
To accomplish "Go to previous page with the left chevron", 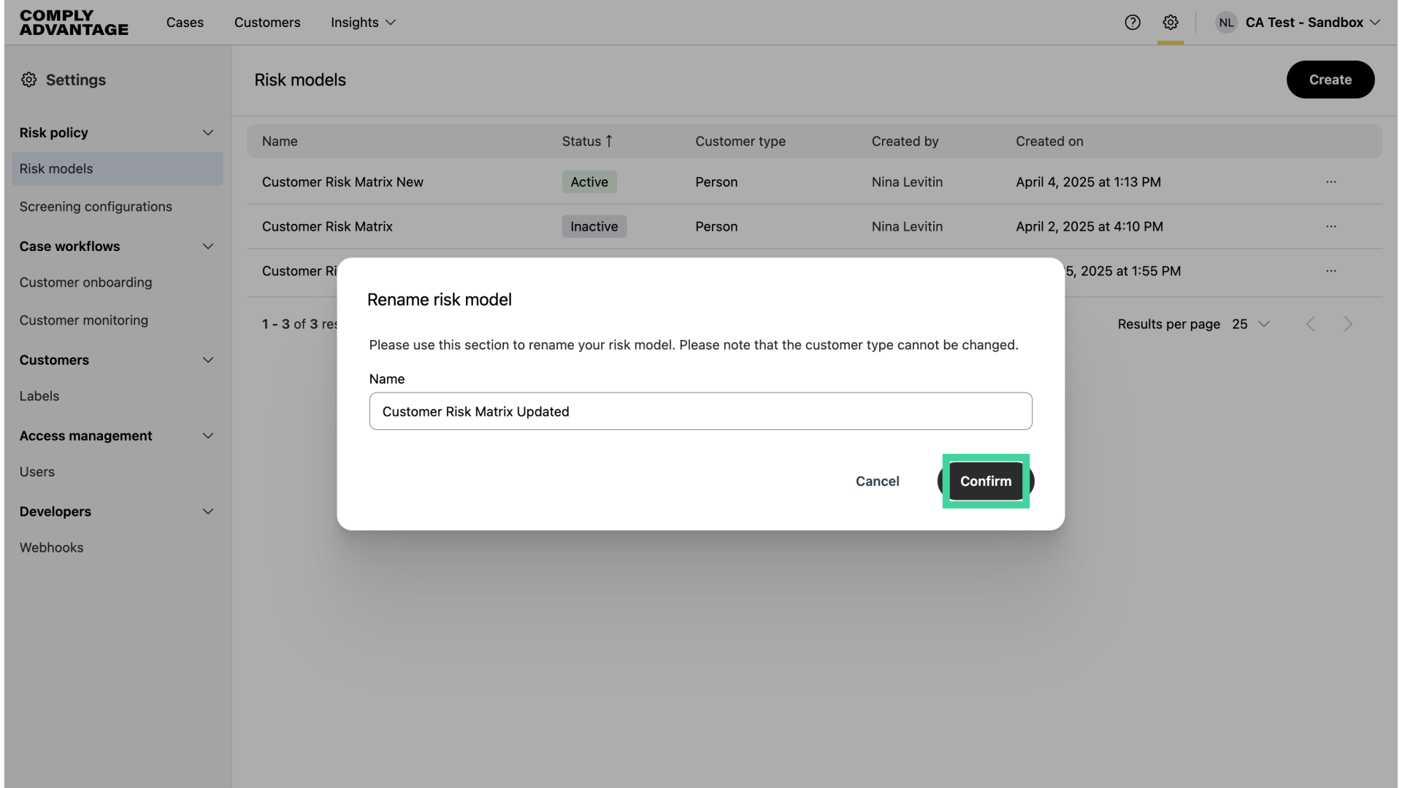I will pyautogui.click(x=1311, y=324).
